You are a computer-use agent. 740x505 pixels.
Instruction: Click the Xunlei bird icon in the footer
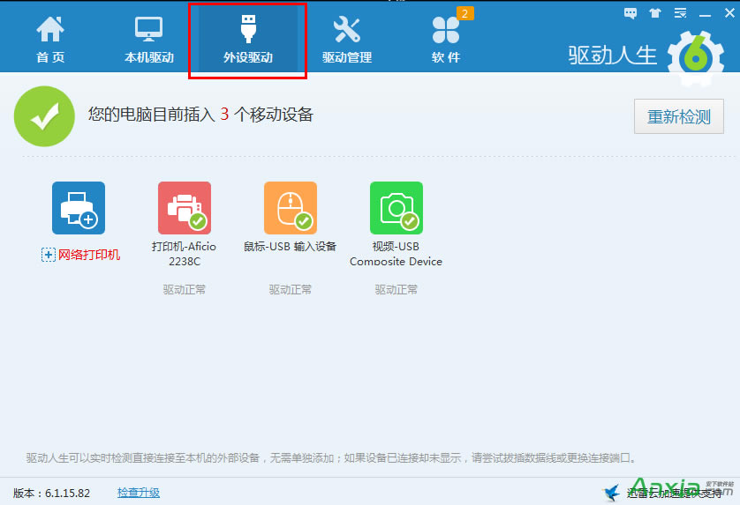click(612, 493)
